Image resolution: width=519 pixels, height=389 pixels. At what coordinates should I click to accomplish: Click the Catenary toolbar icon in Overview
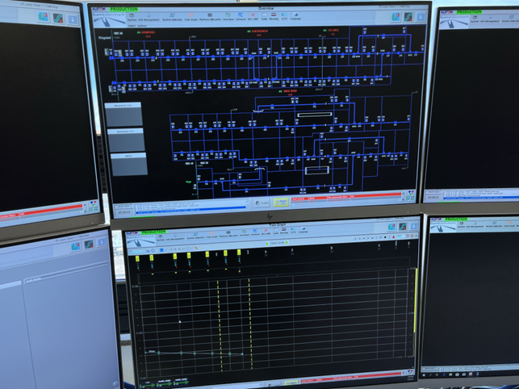click(241, 17)
